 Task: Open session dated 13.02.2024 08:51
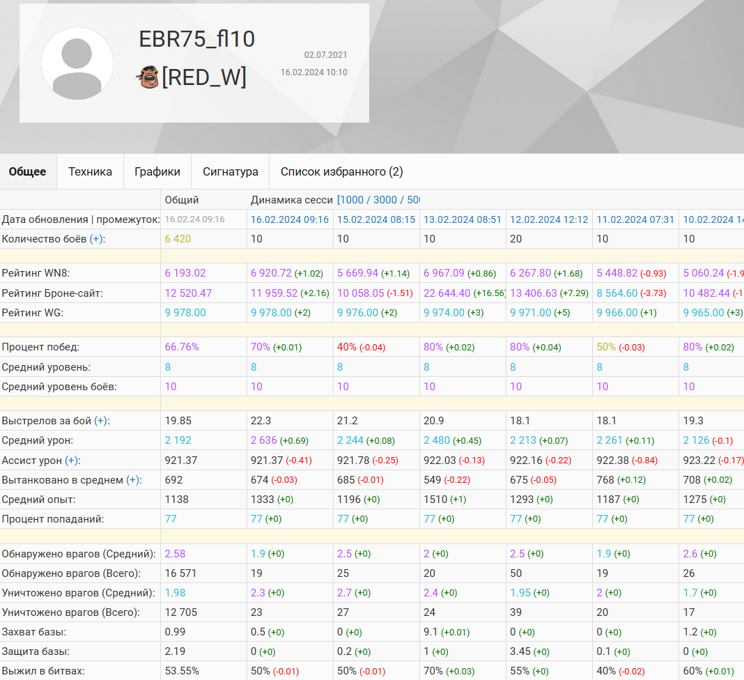coord(463,219)
